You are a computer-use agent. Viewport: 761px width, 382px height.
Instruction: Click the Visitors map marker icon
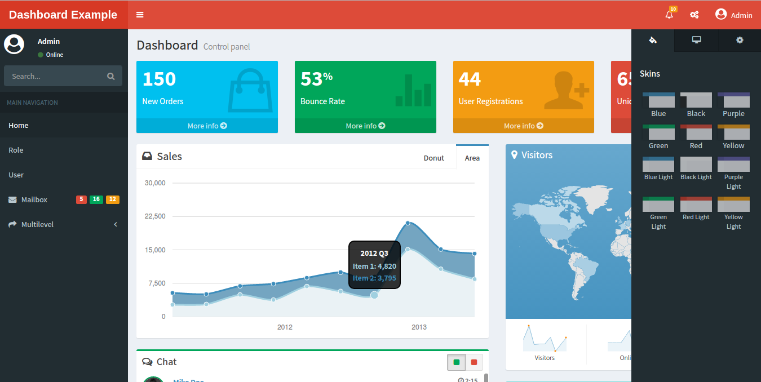coord(514,154)
